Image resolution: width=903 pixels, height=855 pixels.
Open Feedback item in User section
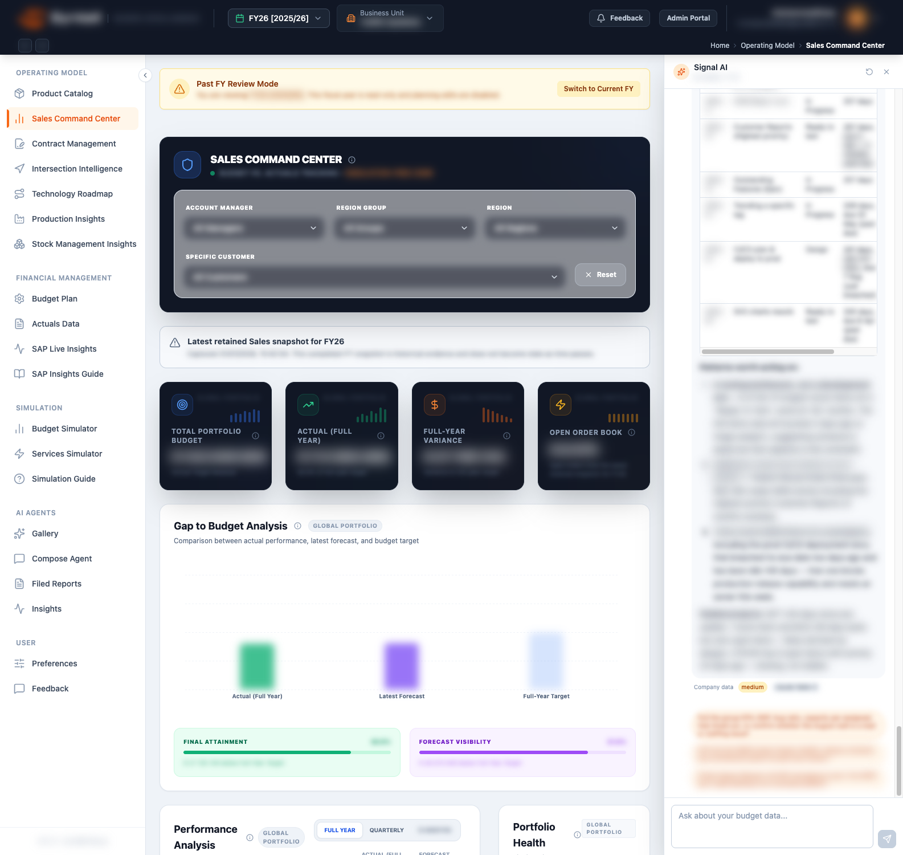click(73, 689)
